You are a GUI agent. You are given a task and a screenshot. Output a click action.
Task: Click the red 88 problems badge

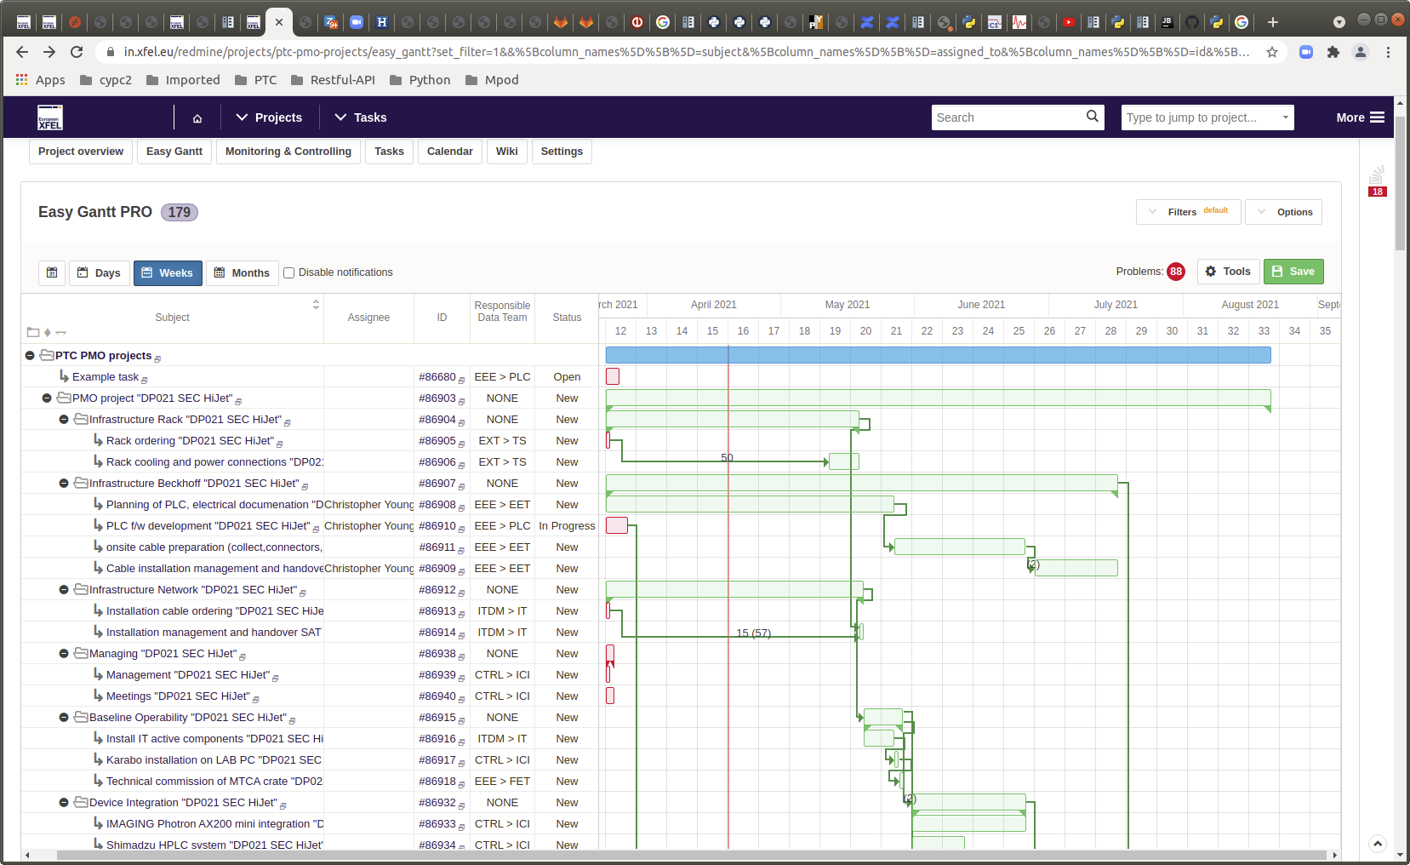(x=1175, y=272)
